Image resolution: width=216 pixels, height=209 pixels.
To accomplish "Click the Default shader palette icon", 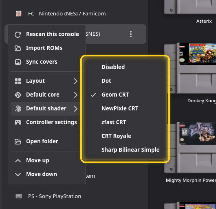I will 18,109.
